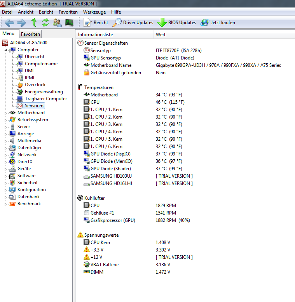
Task: Select the SAMSUNG HD103UJ row
Action: (185, 176)
